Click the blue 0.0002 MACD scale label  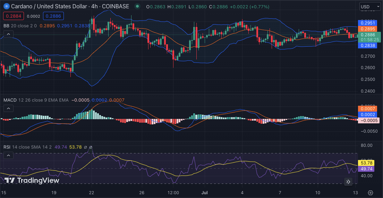point(368,115)
